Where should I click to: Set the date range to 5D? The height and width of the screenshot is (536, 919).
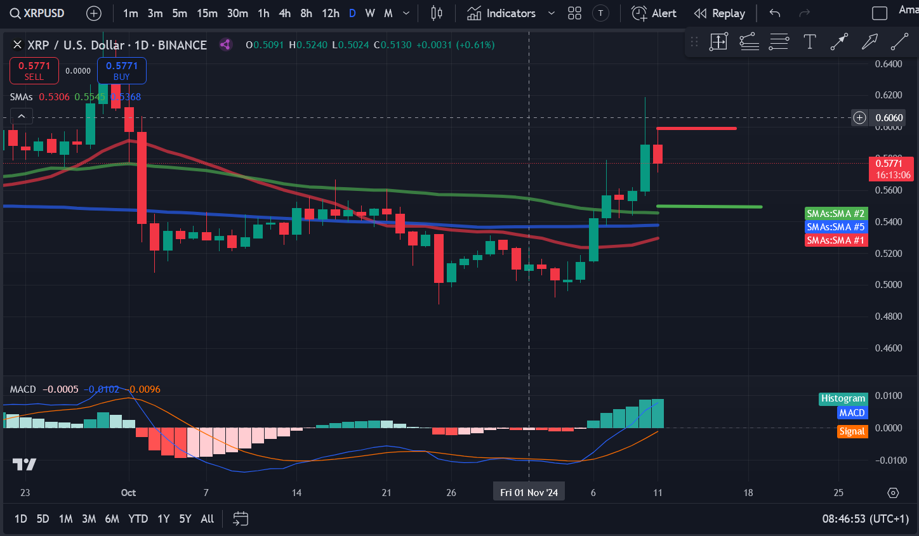point(43,519)
